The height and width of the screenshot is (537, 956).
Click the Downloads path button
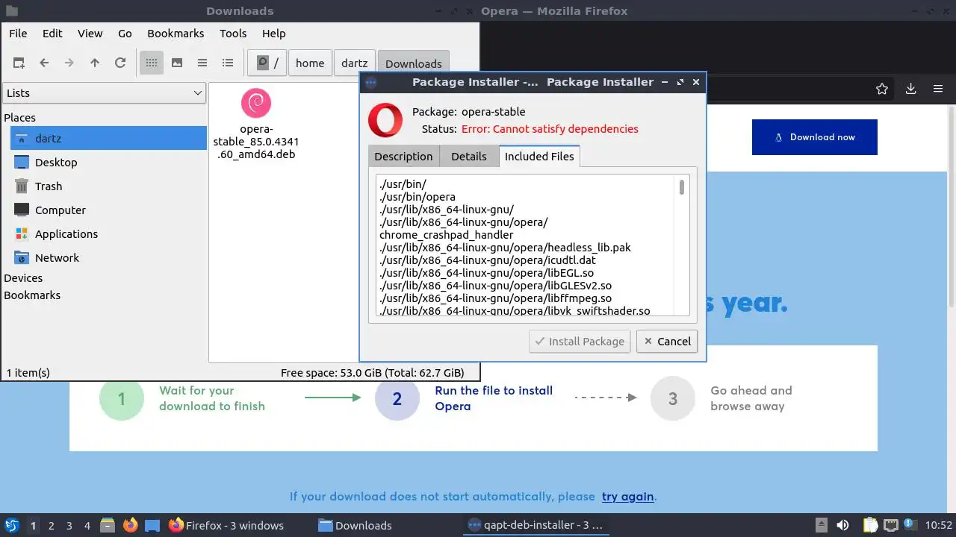pos(414,63)
